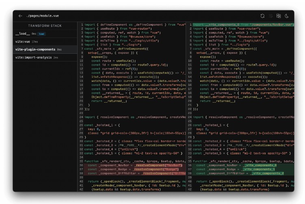Click green __vite_components_1 in right pane

coord(258,169)
